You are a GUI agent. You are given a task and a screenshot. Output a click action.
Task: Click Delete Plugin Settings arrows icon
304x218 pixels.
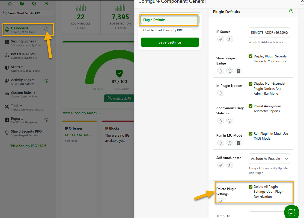[221, 201]
